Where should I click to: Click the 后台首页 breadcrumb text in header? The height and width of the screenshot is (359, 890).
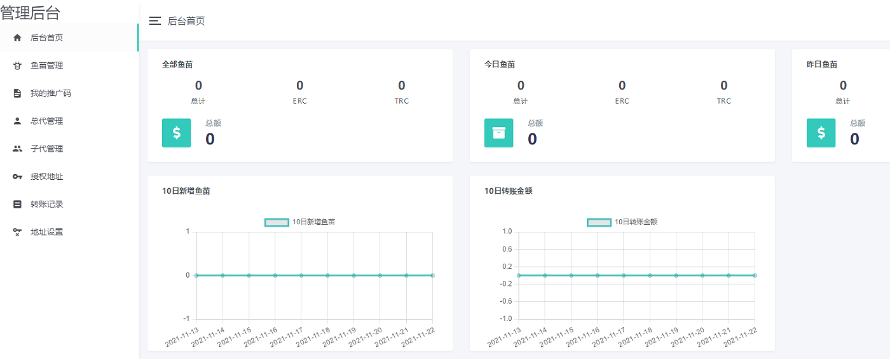tap(186, 21)
